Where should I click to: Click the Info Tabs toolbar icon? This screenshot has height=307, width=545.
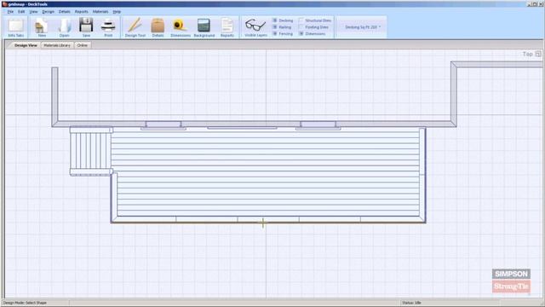tap(16, 26)
